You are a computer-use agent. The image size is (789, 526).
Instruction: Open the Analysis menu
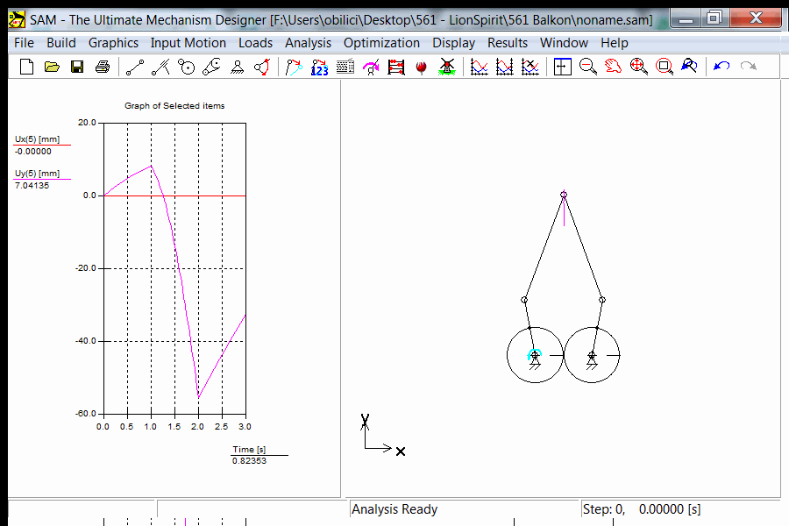308,42
